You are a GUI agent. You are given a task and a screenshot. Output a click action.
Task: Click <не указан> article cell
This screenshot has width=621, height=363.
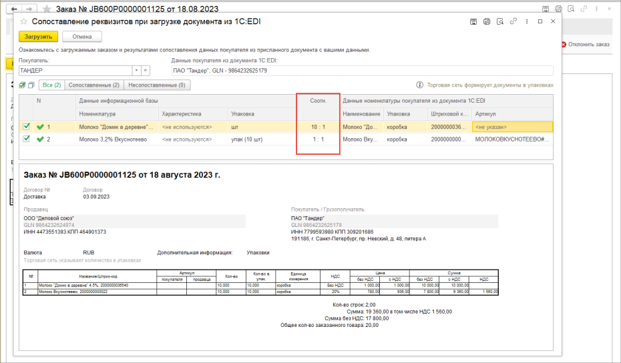[x=512, y=127]
